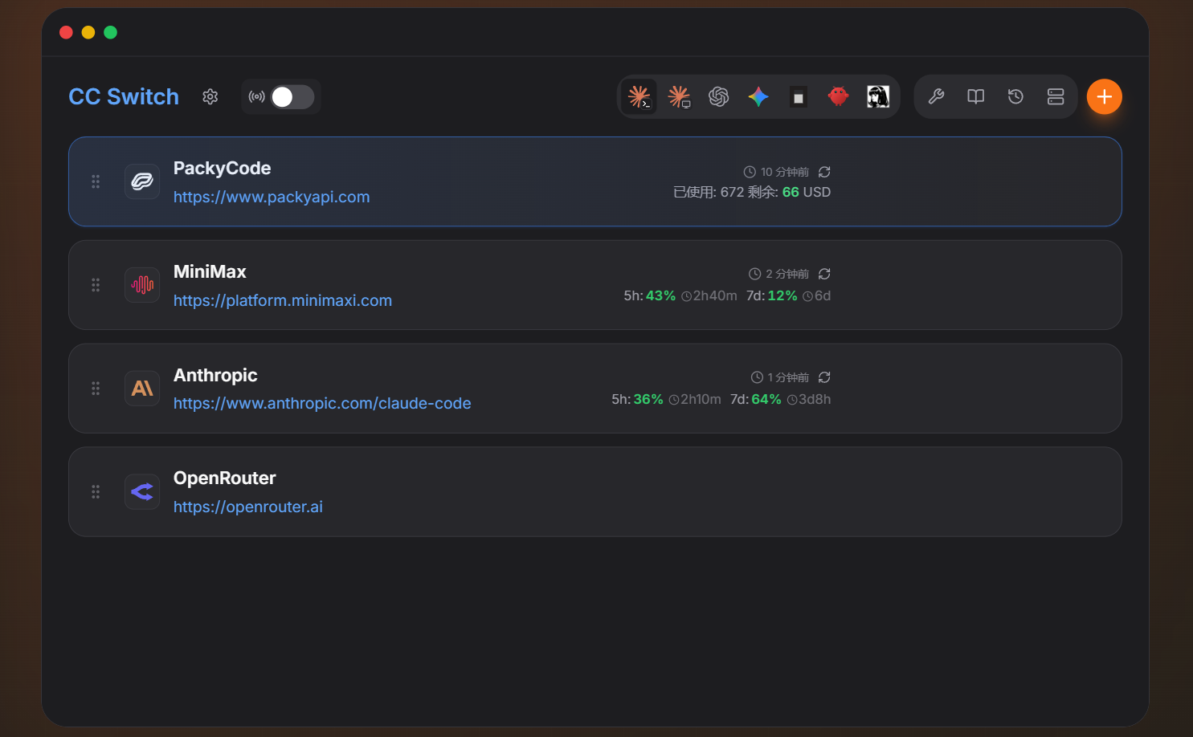The image size is (1193, 737).
Task: Open https://www.packyapi.com link
Action: [272, 197]
